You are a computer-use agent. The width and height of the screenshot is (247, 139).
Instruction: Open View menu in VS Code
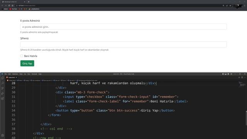pyautogui.click(x=21, y=74)
